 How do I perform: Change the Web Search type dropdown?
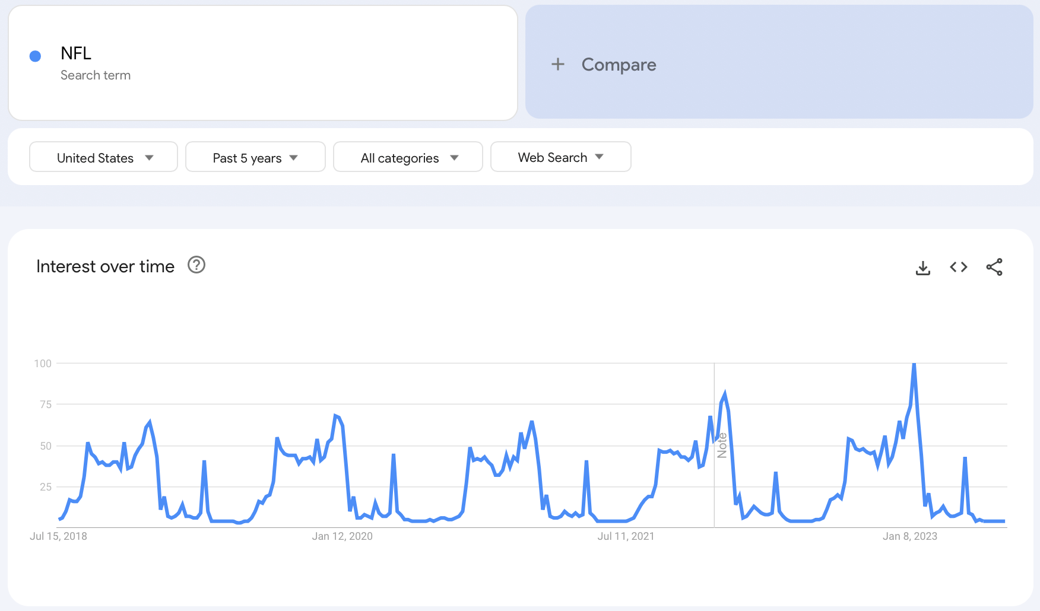click(x=560, y=157)
